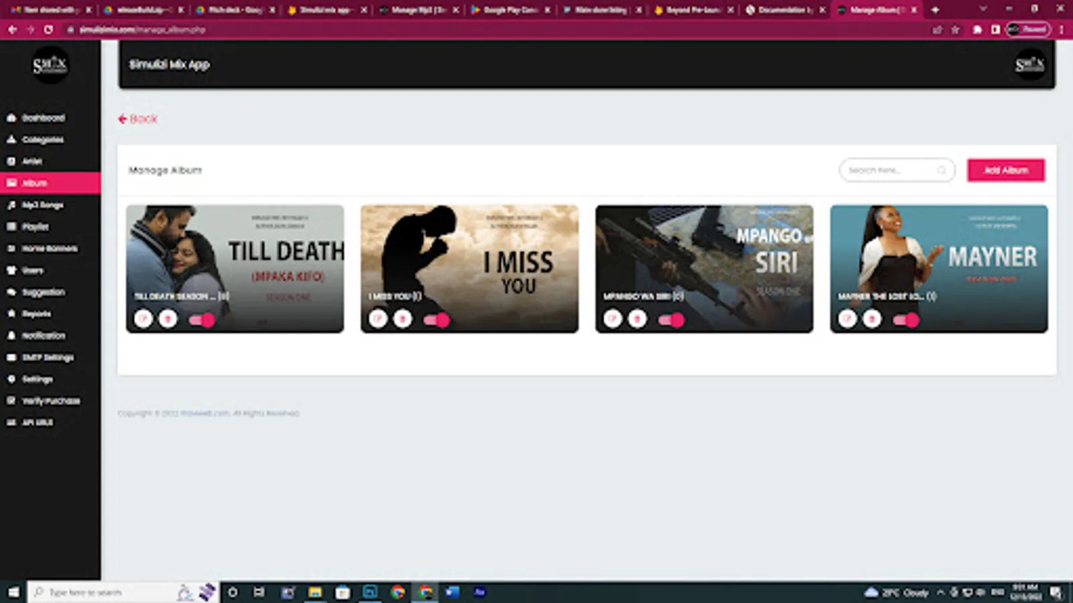Open API URLS in the sidebar
Screen dimensions: 1073x603
30,422
